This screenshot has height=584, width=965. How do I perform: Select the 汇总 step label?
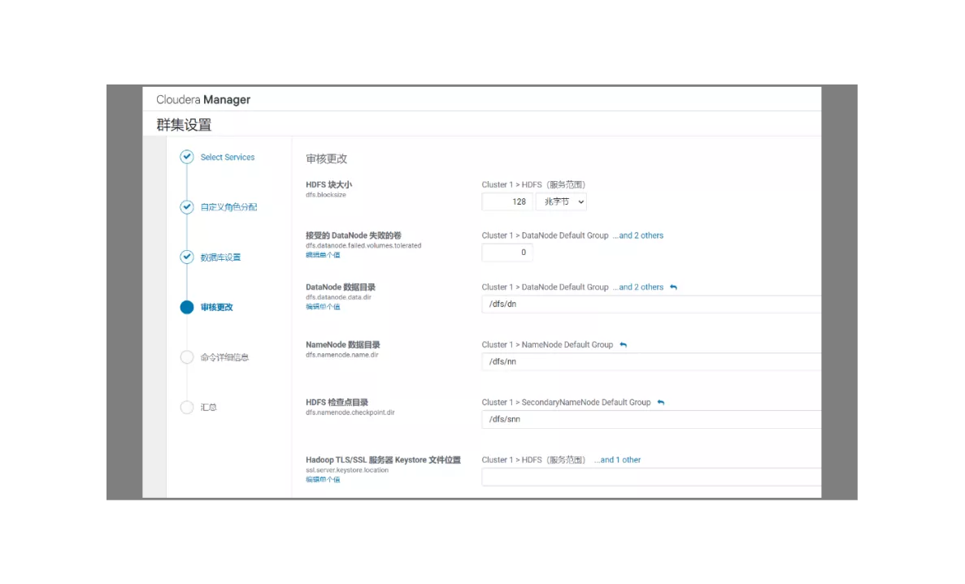point(208,408)
